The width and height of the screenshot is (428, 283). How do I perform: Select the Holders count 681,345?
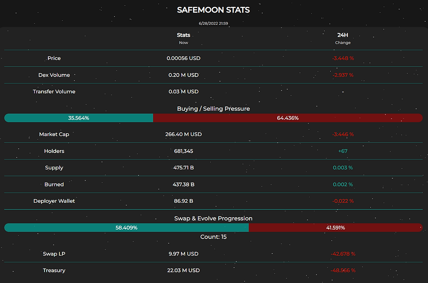pyautogui.click(x=184, y=151)
